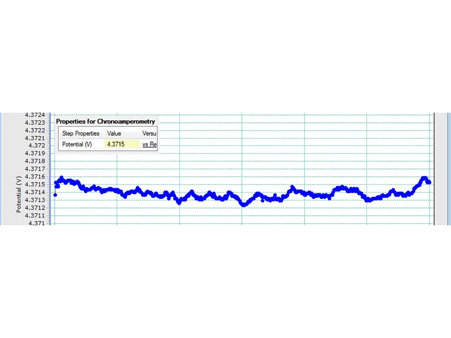
Task: Select the Step Properties column header
Action: (81, 134)
